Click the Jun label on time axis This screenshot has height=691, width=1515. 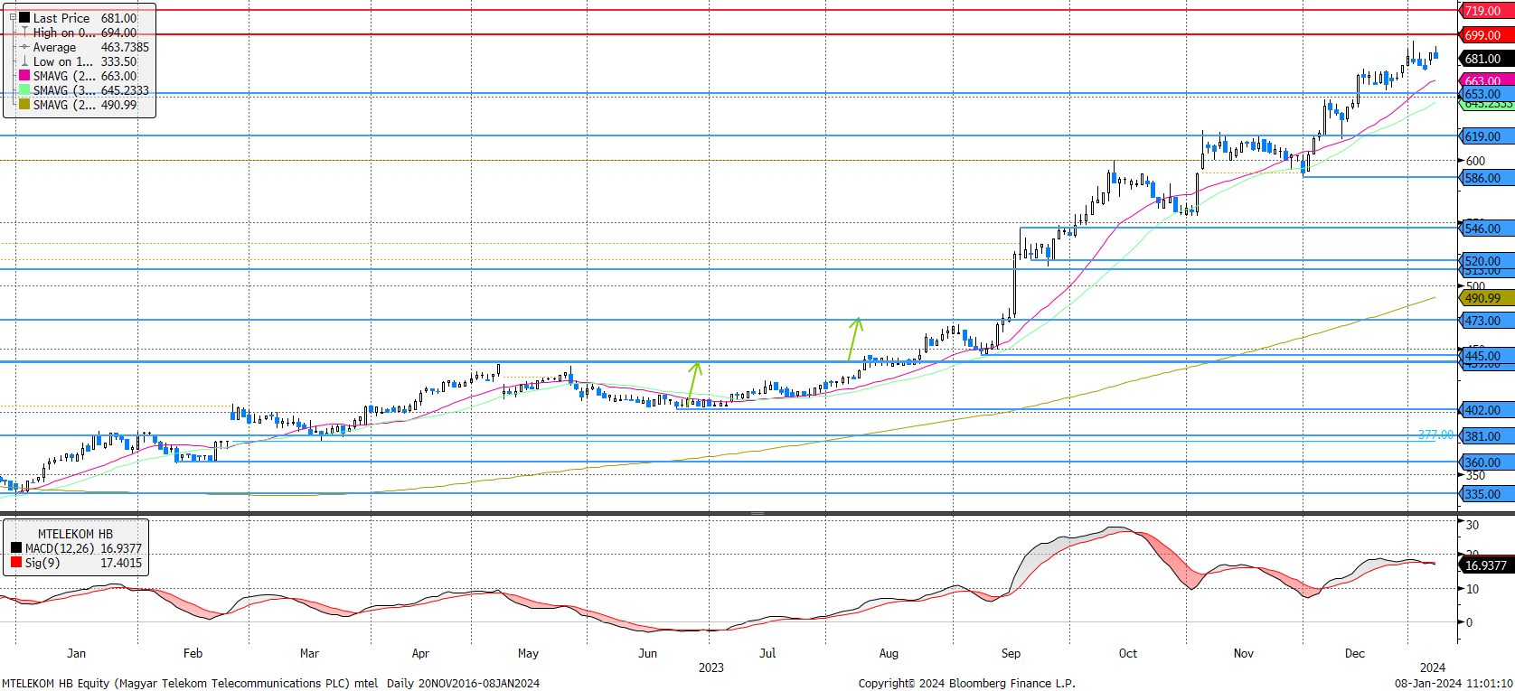(x=647, y=653)
